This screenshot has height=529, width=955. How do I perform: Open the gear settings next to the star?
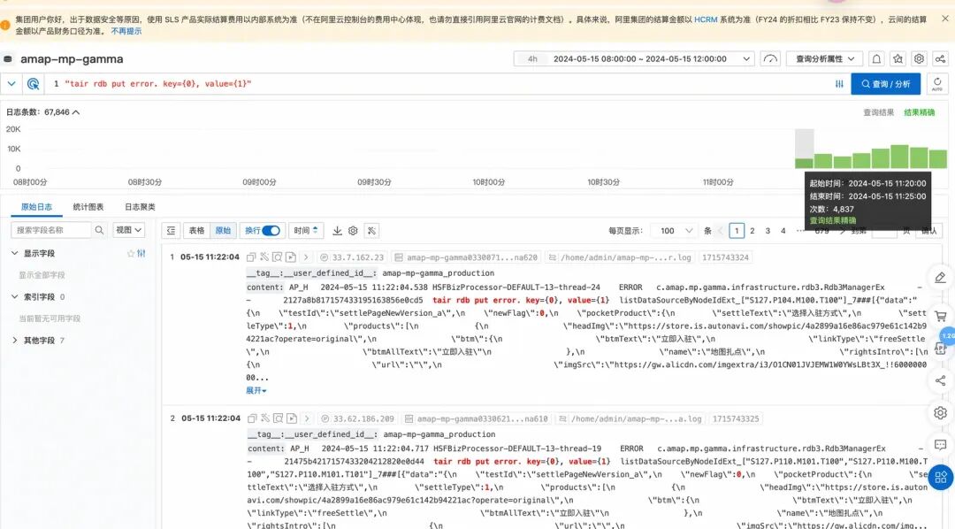(919, 59)
